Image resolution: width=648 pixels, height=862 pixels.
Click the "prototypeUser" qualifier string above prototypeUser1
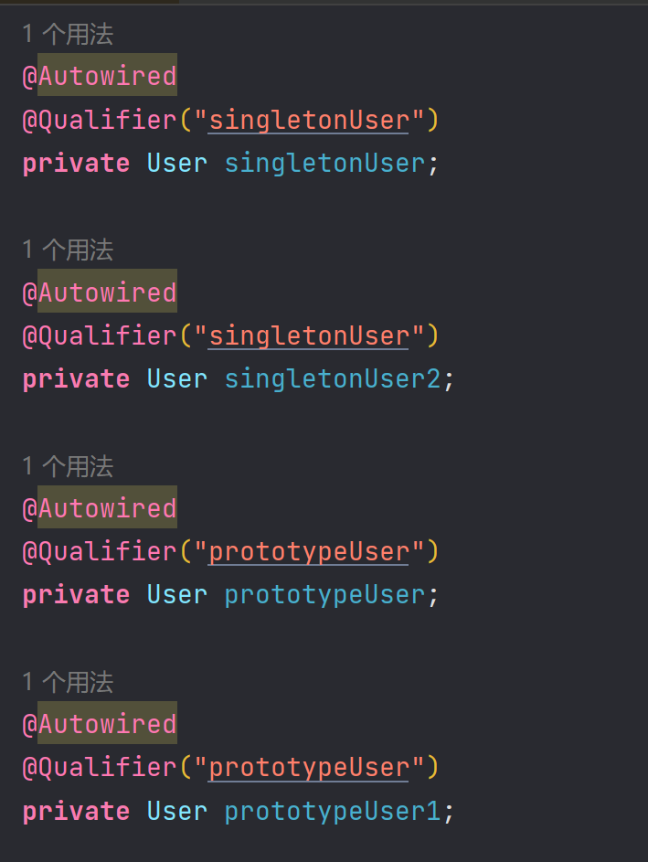pyautogui.click(x=309, y=768)
